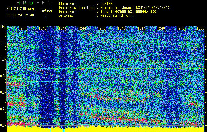
Task: Select the 2511241240.png filename text
Action: click(20, 8)
